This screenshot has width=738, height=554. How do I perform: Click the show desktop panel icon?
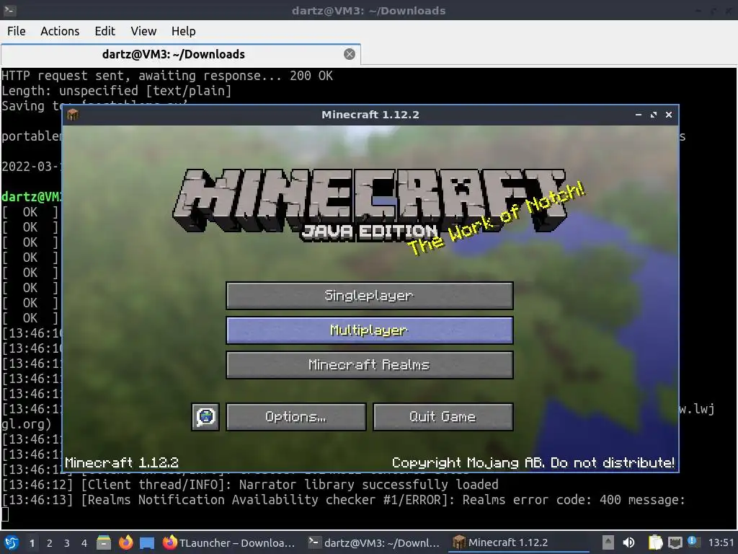tap(147, 542)
